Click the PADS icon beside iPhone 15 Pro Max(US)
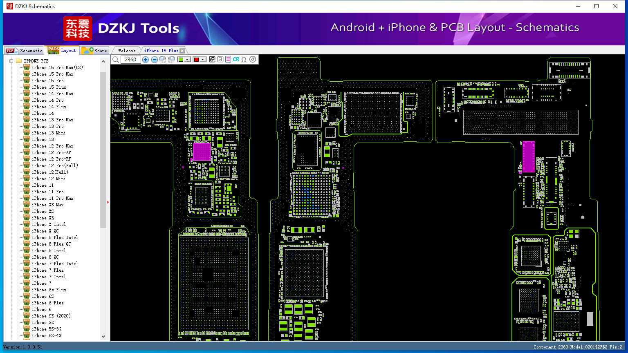628x353 pixels. point(27,67)
